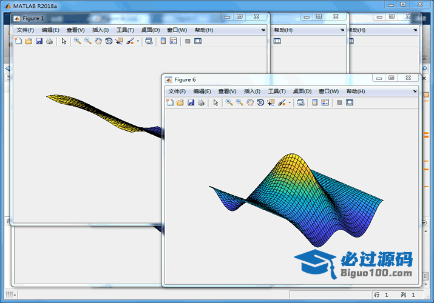434x303 pixels.
Task: Select Edit Plot arrow in Figure 6 toolbar
Action: (x=215, y=102)
